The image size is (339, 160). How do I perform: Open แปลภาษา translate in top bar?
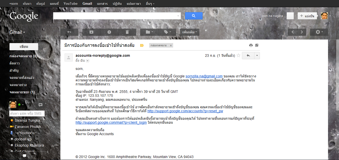click(x=134, y=3)
